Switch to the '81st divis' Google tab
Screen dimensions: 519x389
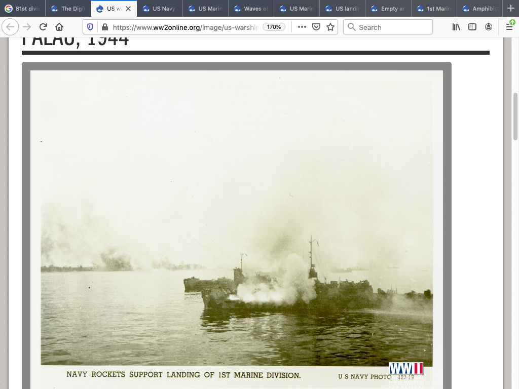pyautogui.click(x=23, y=9)
